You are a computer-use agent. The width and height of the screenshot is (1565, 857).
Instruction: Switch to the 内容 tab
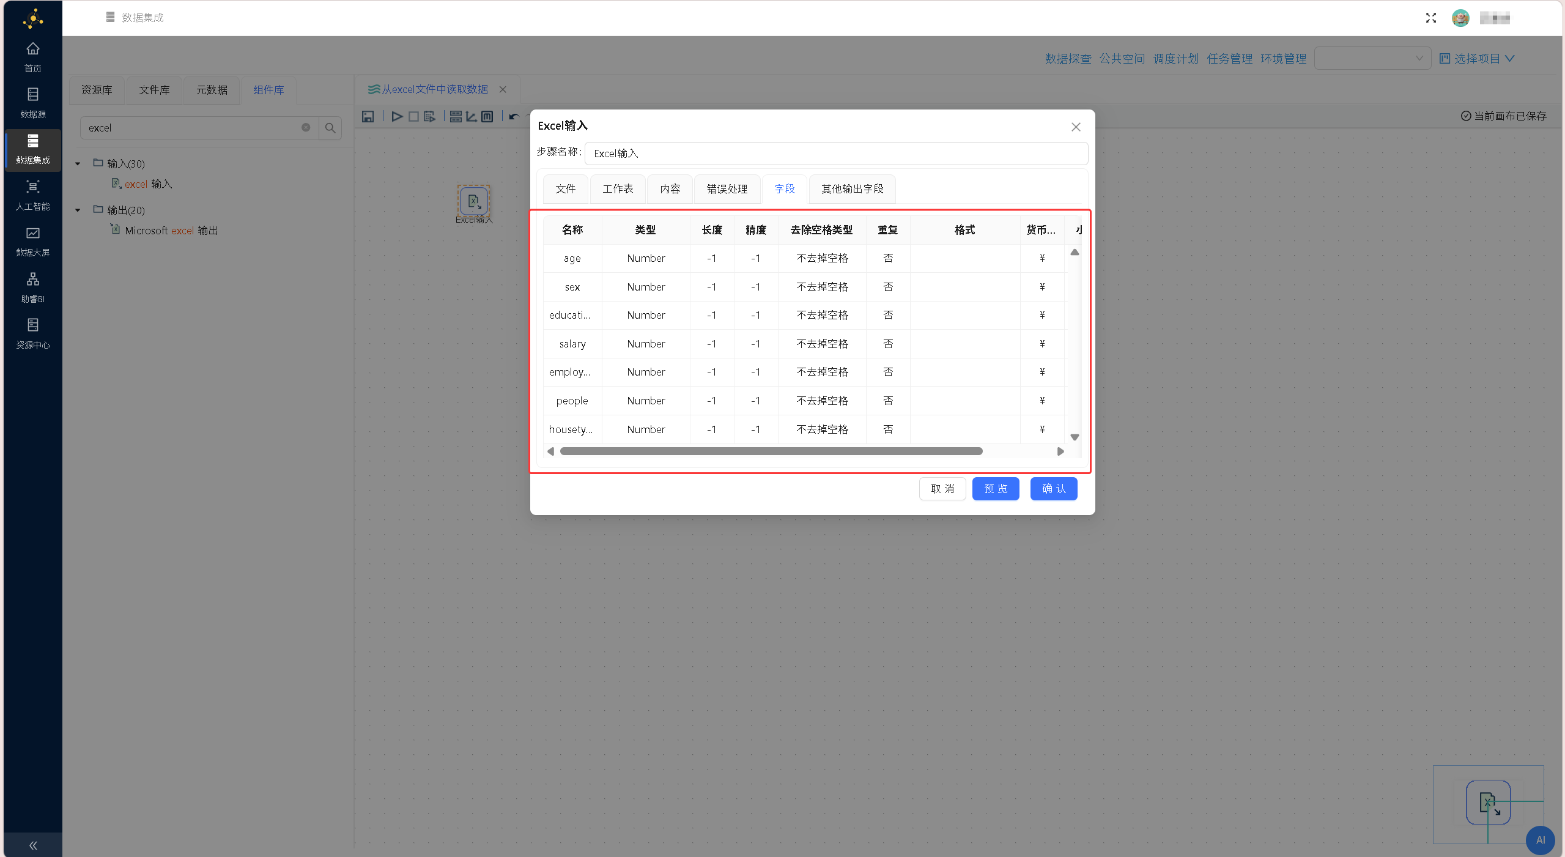pos(670,188)
